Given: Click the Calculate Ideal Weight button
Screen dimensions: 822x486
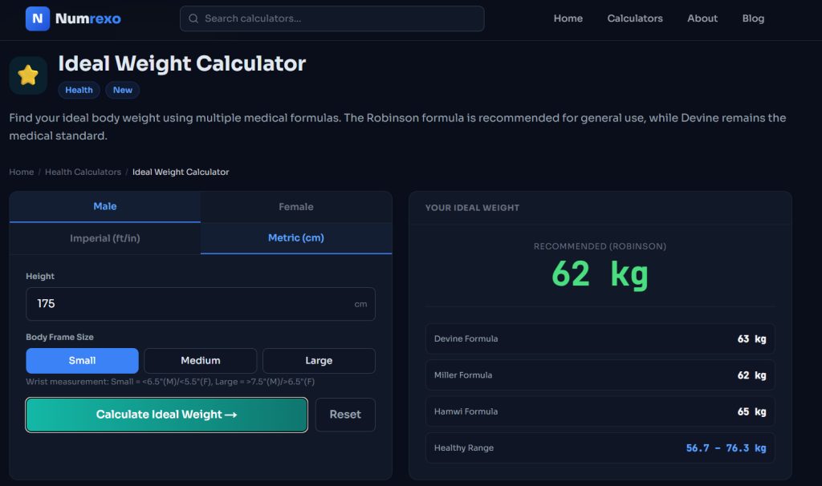Looking at the screenshot, I should [x=167, y=415].
